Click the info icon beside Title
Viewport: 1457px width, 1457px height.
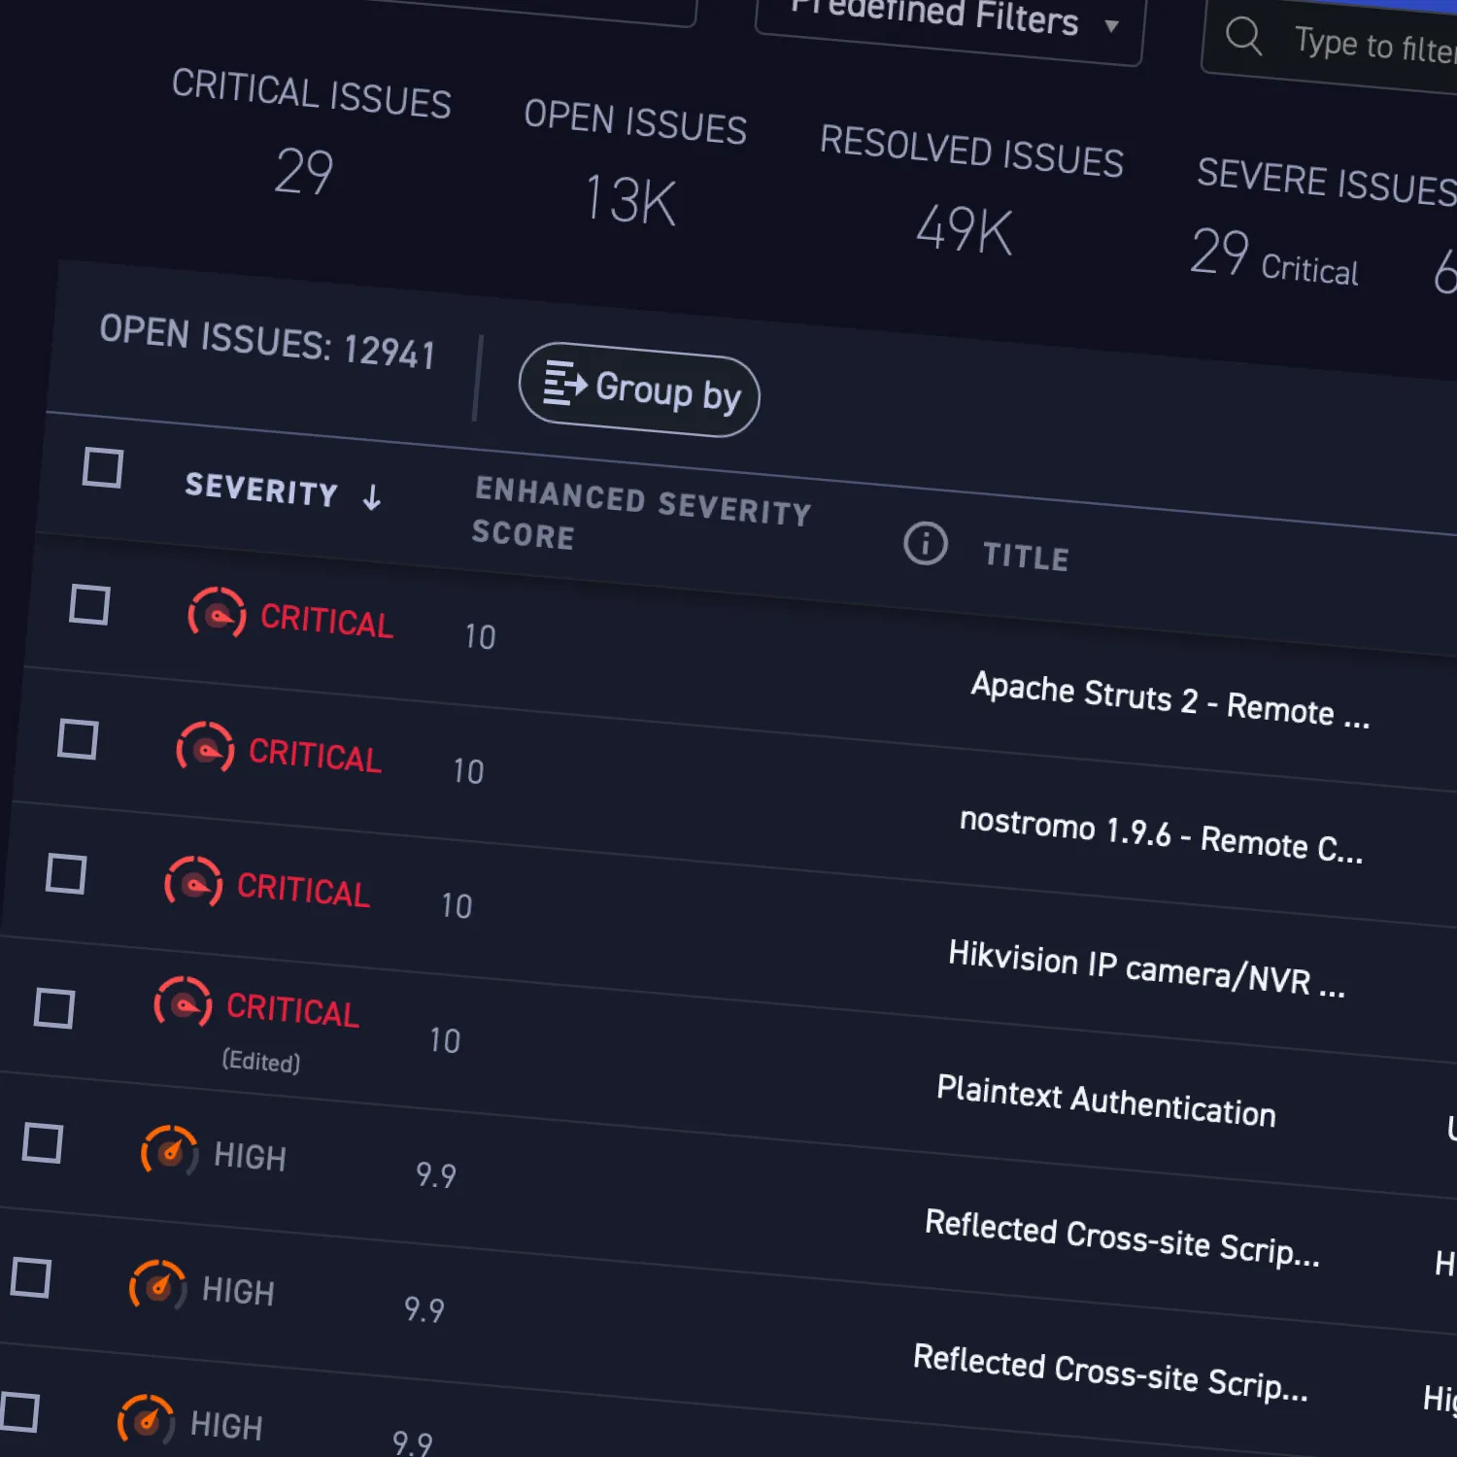click(925, 543)
